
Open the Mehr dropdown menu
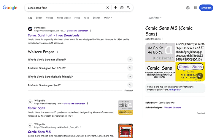point(108,18)
